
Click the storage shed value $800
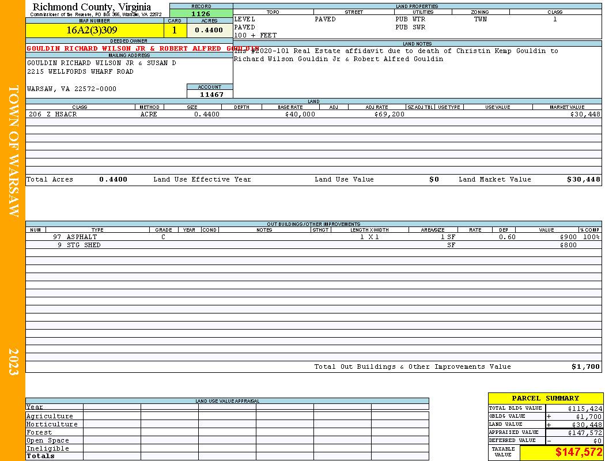568,245
